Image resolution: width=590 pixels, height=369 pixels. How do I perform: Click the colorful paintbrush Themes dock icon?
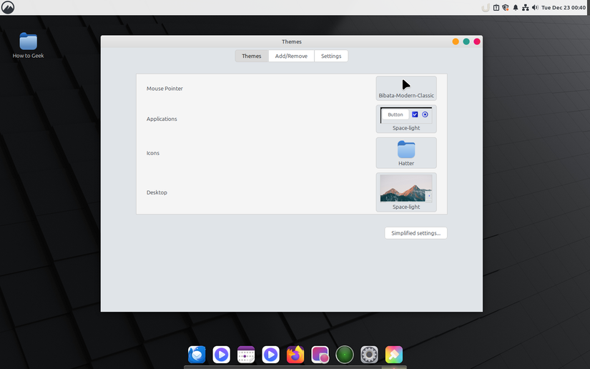click(x=394, y=354)
